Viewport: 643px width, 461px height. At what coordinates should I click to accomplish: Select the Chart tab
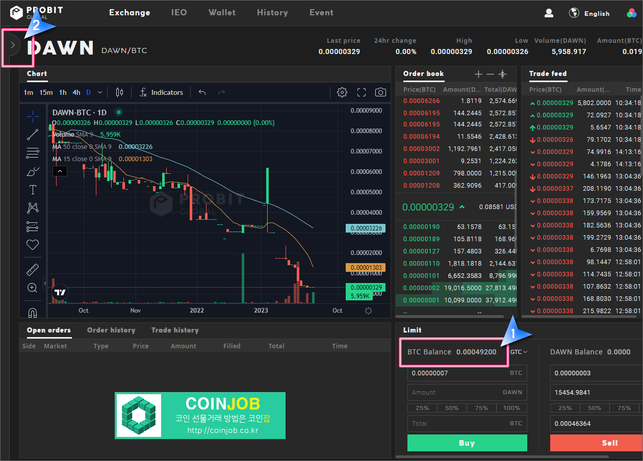[x=37, y=74]
